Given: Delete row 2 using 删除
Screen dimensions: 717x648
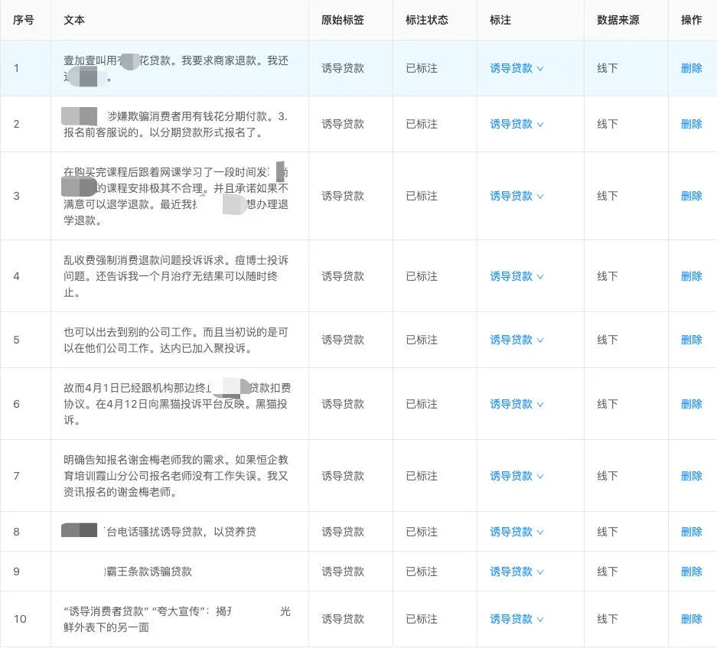Looking at the screenshot, I should point(692,124).
